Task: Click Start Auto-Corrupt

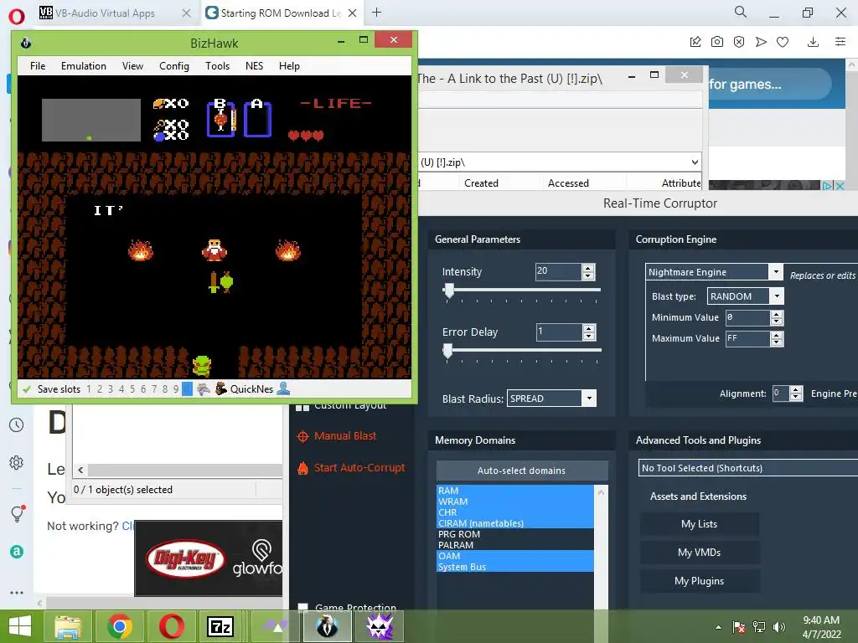Action: pyautogui.click(x=359, y=467)
